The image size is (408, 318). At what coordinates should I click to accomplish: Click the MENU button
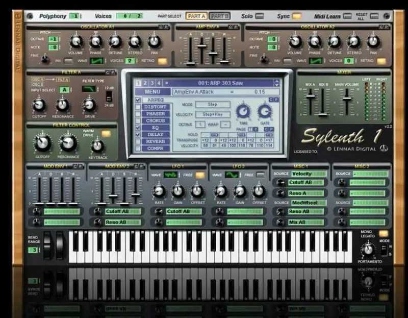152,92
